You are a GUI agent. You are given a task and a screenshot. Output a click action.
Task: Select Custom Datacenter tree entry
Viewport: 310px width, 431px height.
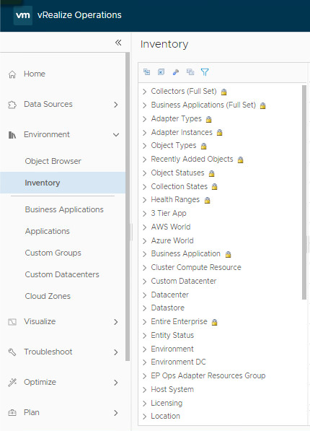[x=184, y=281]
